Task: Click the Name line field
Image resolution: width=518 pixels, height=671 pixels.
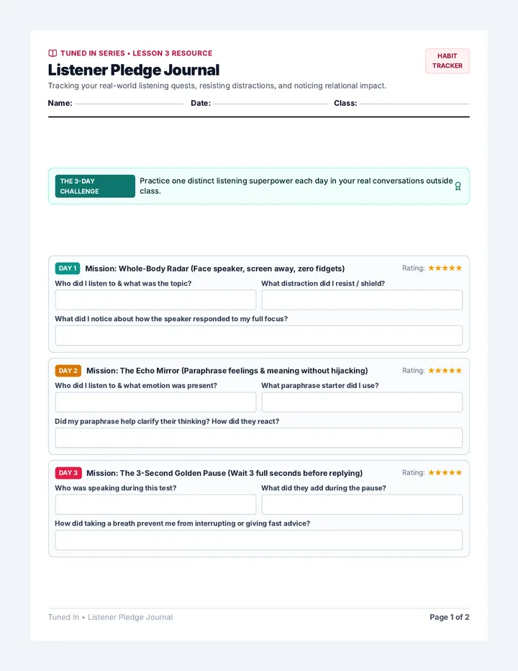Action: pos(129,103)
